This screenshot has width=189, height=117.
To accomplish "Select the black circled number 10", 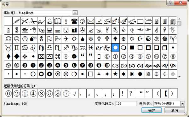I will (x=107, y=65).
